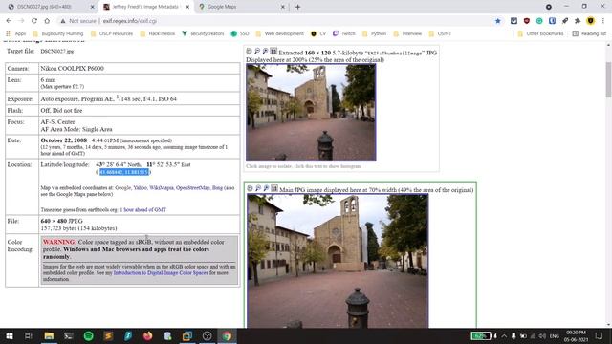Open the Twitch bookmark

point(344,33)
